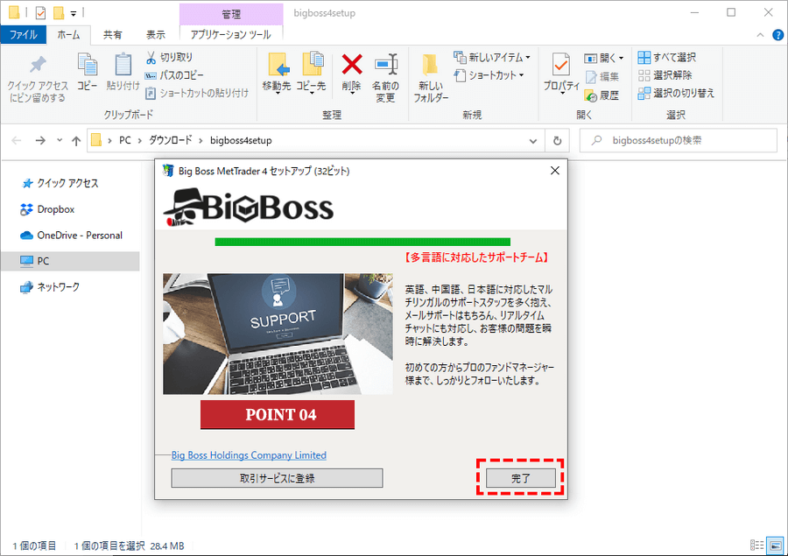Select Network (ネットワーク) in sidebar
The image size is (788, 556).
50,287
